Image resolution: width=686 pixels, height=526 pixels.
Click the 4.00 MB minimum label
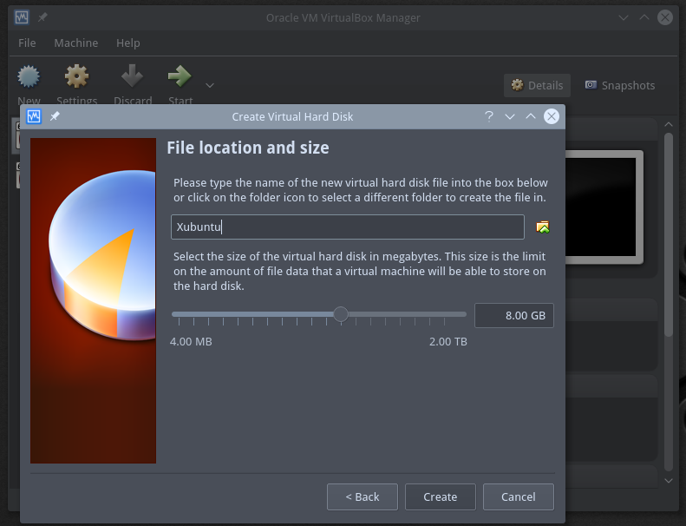point(191,342)
